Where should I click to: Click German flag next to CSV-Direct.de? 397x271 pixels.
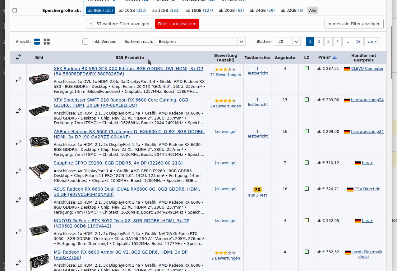(350, 189)
